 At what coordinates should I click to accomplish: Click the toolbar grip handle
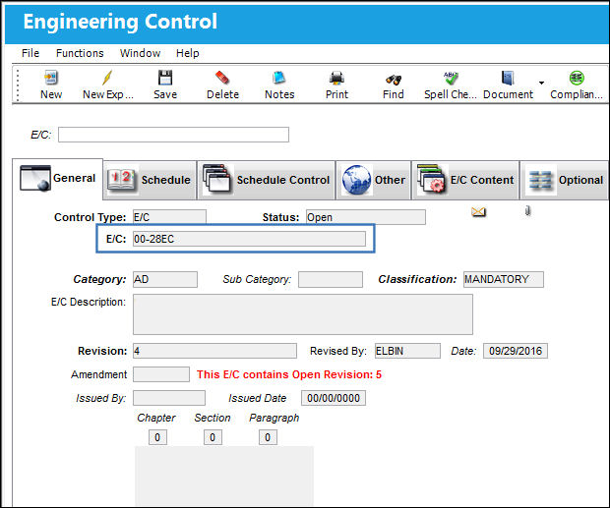18,85
